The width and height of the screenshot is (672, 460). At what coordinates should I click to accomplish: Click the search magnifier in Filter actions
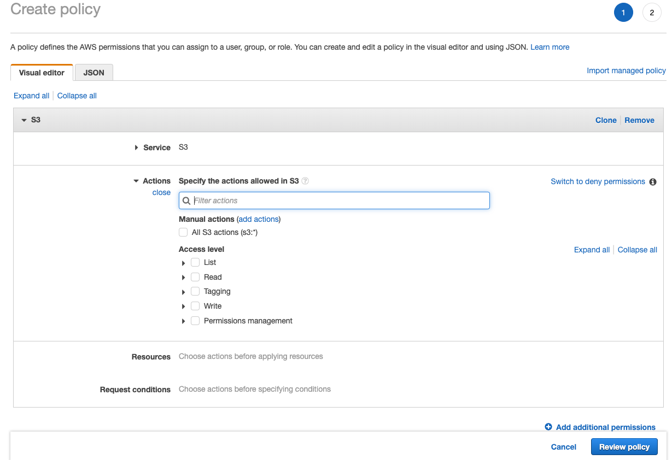(186, 200)
